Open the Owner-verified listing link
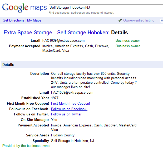163x149 pixels. [139, 20]
